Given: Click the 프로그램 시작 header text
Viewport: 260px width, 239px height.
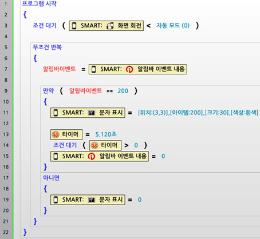Looking at the screenshot, I should pos(39,3).
